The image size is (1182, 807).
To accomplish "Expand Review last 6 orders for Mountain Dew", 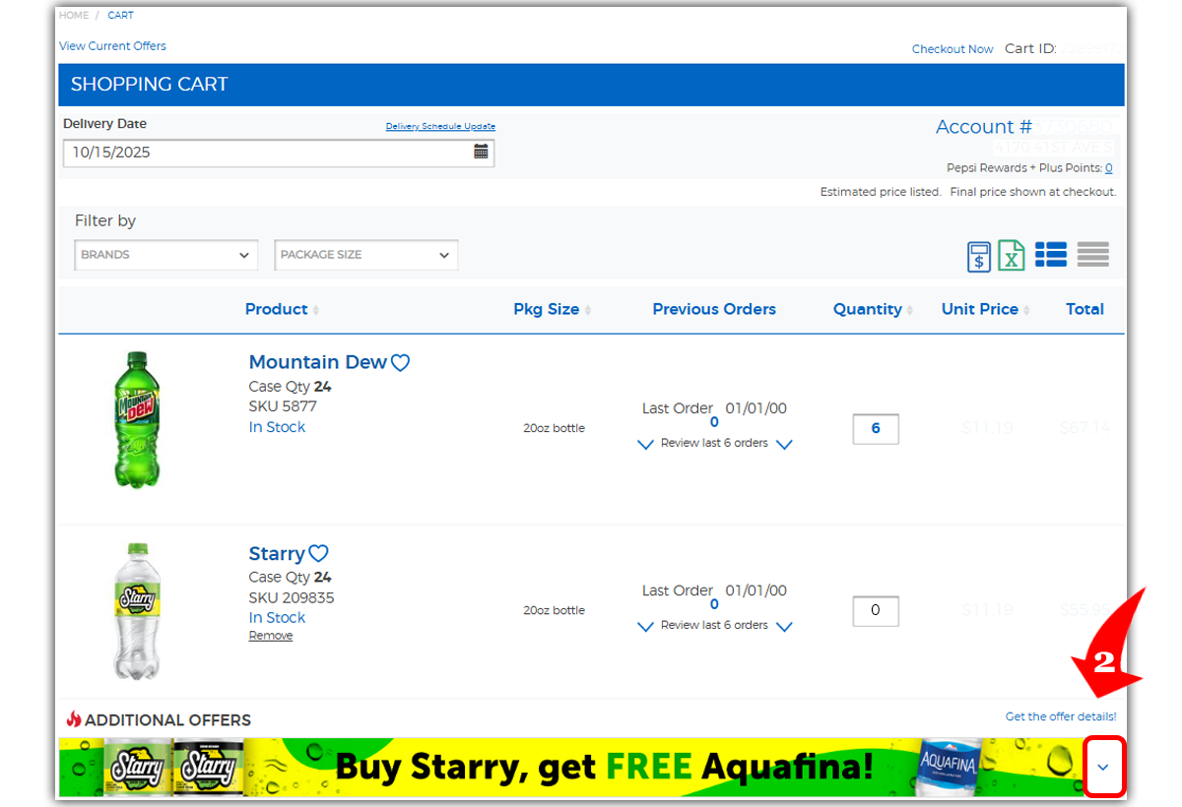I will coord(714,444).
